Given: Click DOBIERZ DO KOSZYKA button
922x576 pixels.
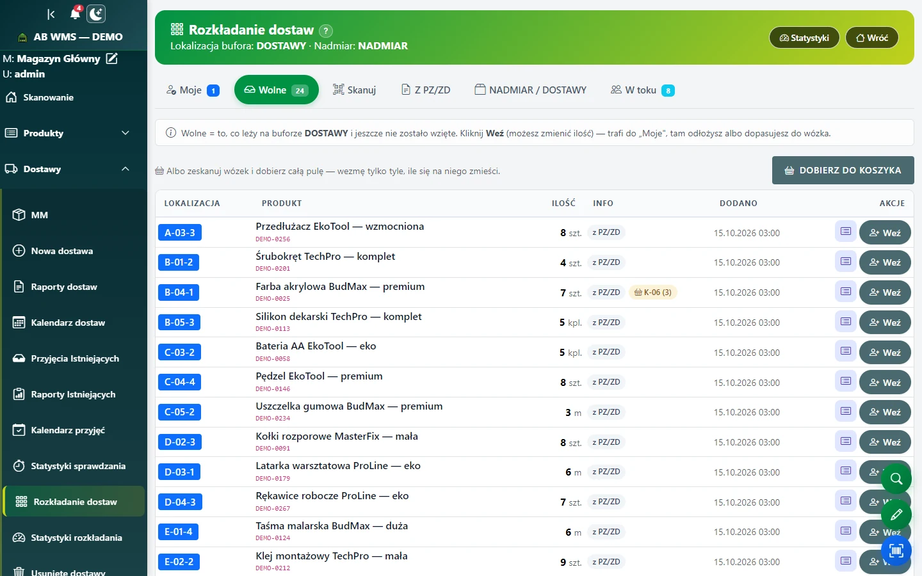Looking at the screenshot, I should click(x=843, y=170).
